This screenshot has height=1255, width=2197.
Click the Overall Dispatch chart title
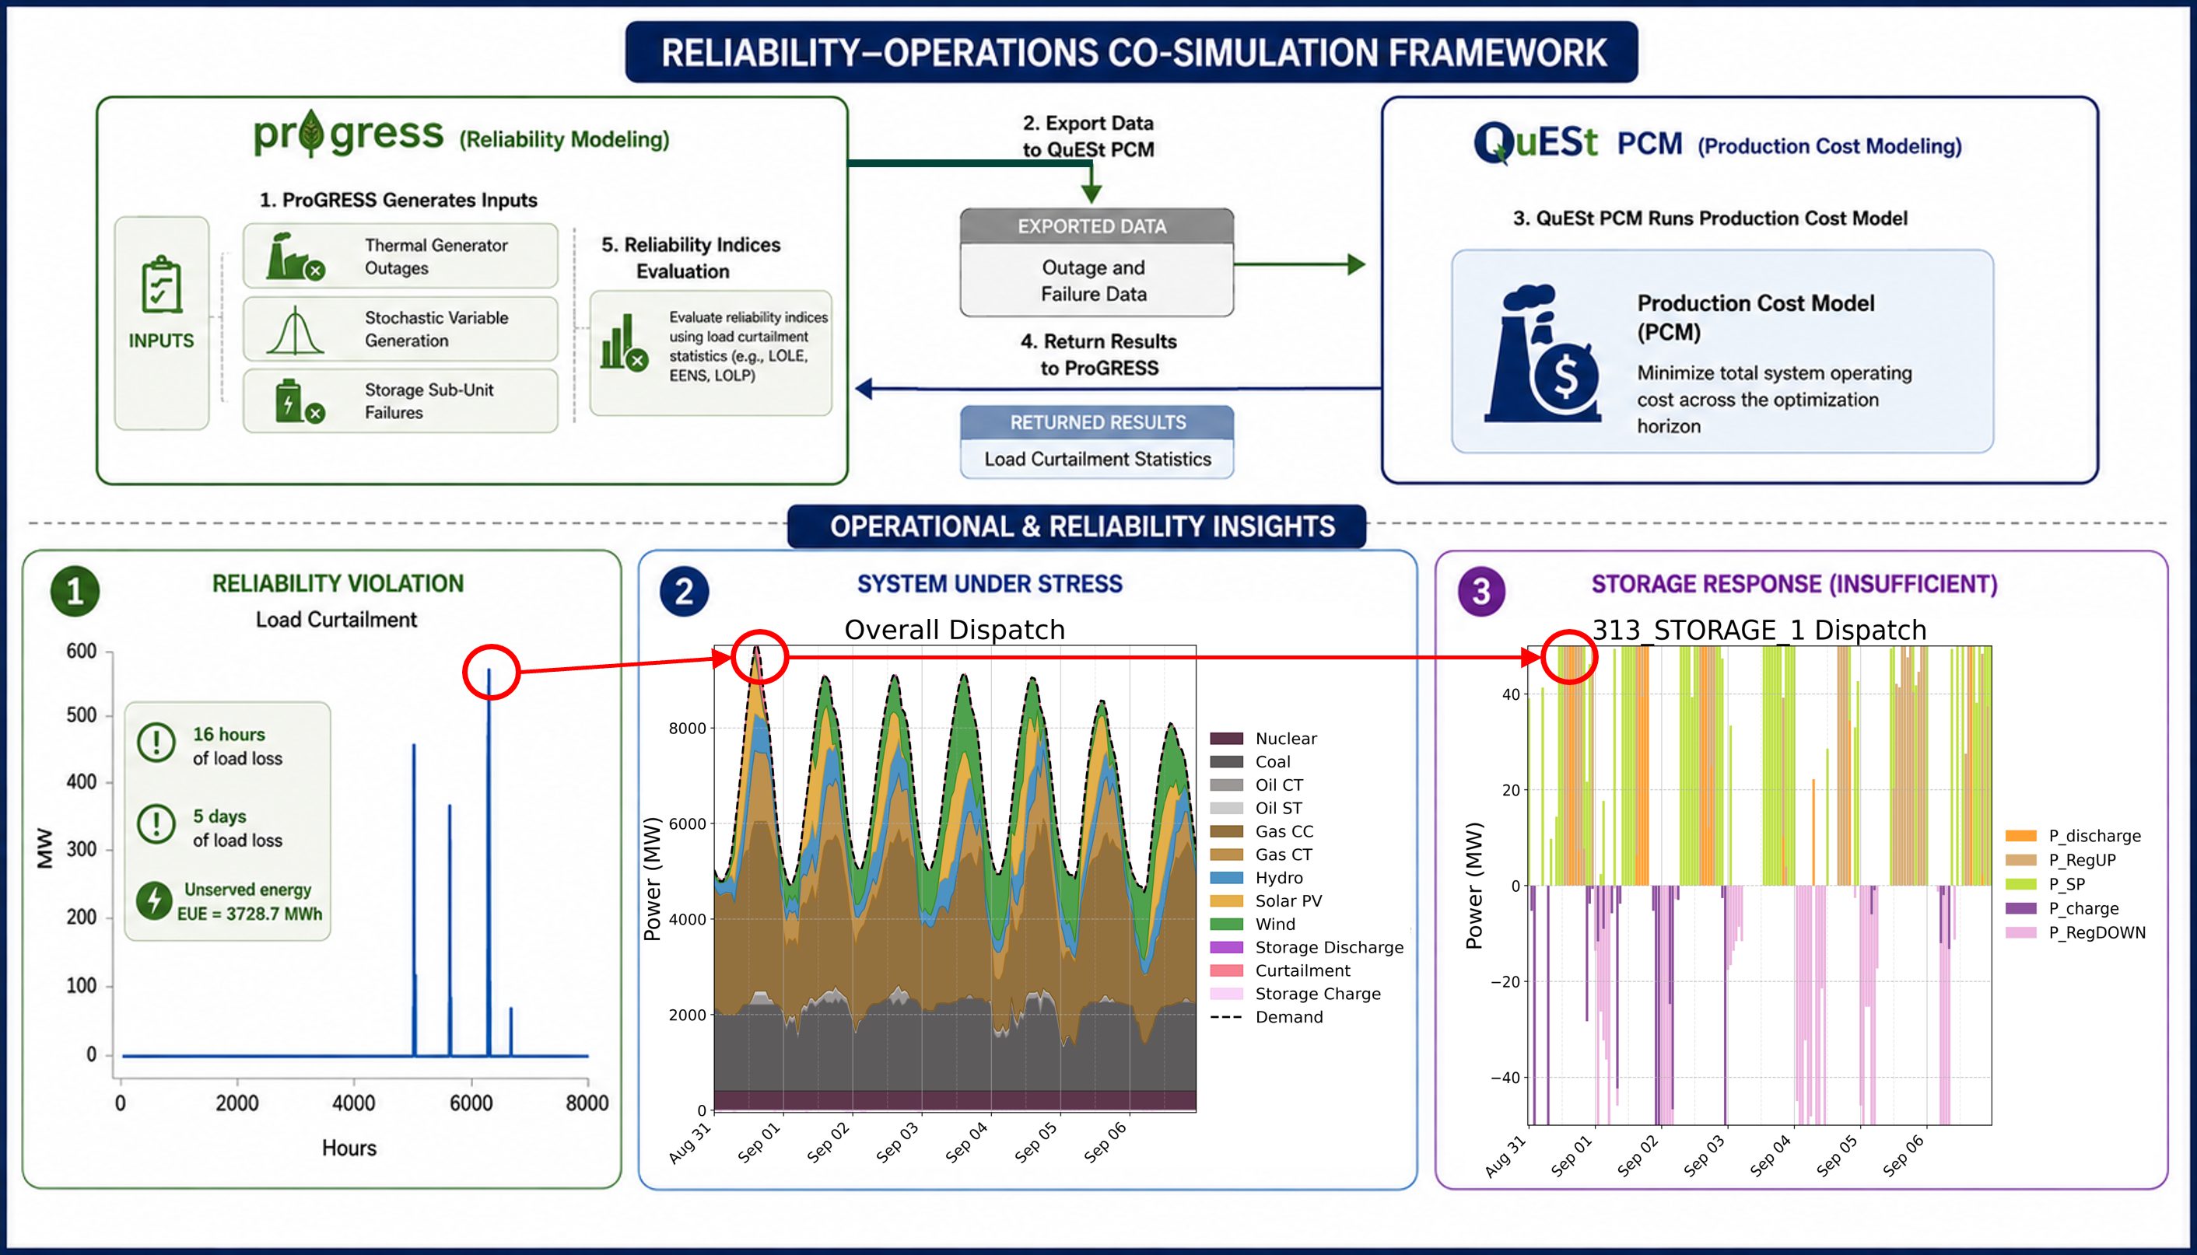pos(955,630)
